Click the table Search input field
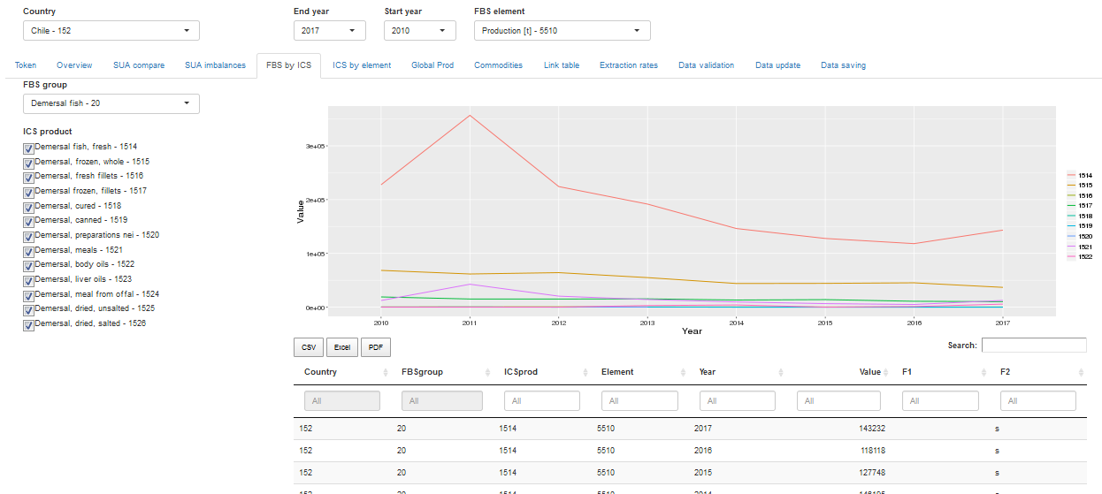 pos(1033,346)
